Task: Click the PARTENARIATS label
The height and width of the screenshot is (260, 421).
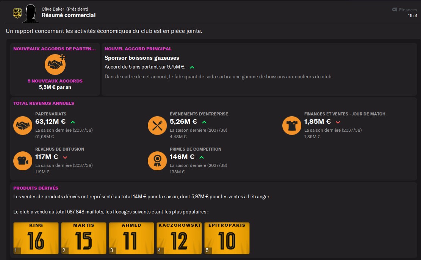Action: tap(51, 114)
